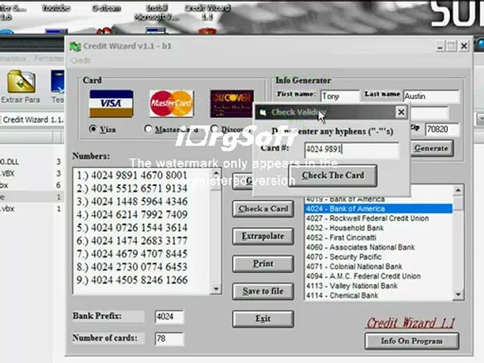This screenshot has width=484, height=363.
Task: Select '4060 - Associates National Bank' entry
Action: point(379,247)
